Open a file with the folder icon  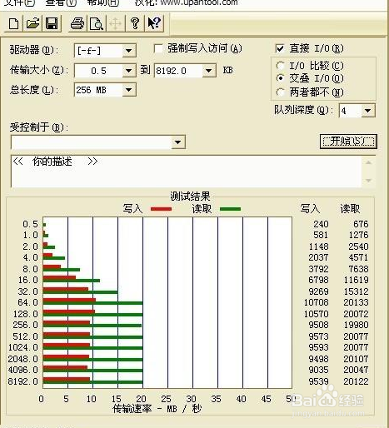point(32,23)
